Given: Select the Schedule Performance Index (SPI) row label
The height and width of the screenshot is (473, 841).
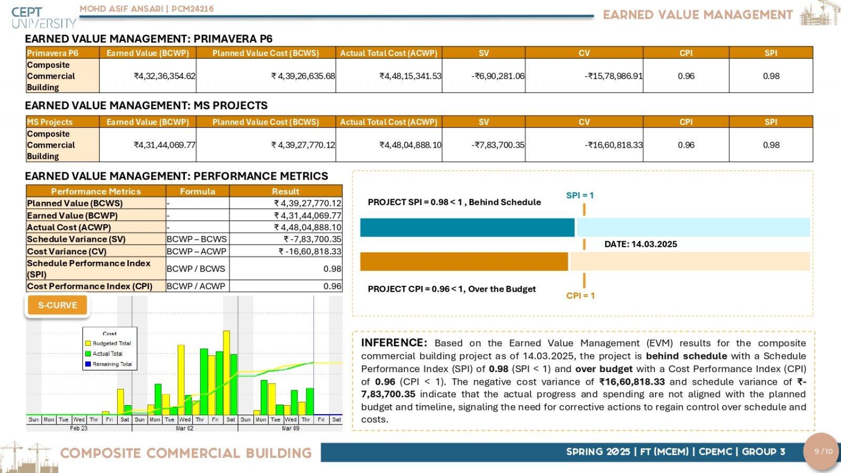Looking at the screenshot, I should click(x=96, y=269).
